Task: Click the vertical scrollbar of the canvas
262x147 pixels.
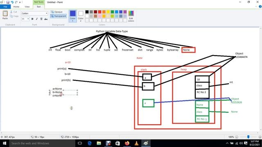Action: [x=260, y=79]
